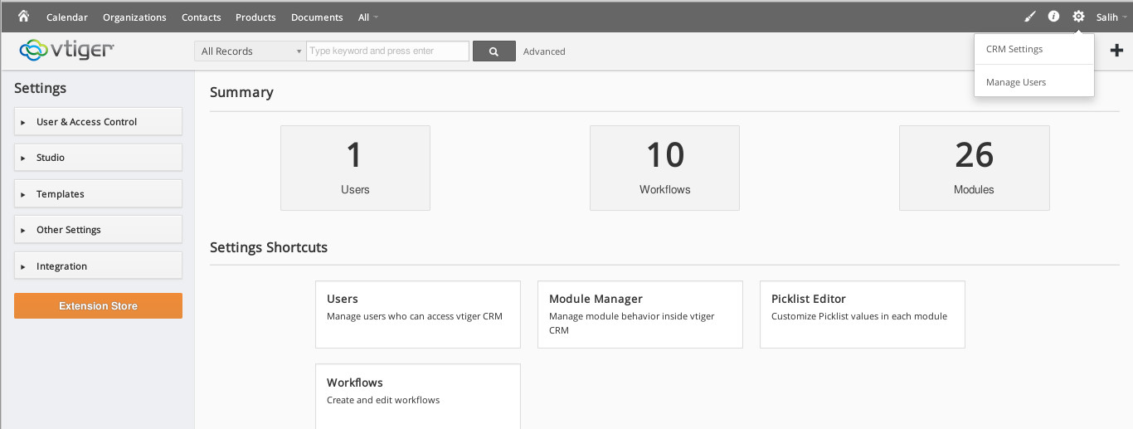This screenshot has width=1133, height=429.
Task: Open the settings gear icon
Action: point(1078,17)
